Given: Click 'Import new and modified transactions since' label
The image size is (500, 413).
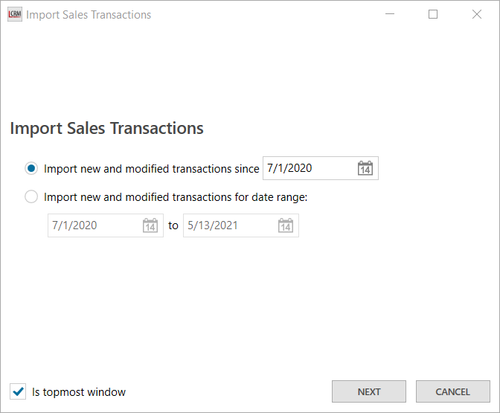Looking at the screenshot, I should coord(151,169).
